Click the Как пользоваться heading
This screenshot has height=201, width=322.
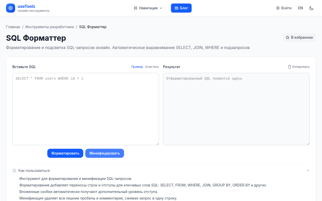34,171
